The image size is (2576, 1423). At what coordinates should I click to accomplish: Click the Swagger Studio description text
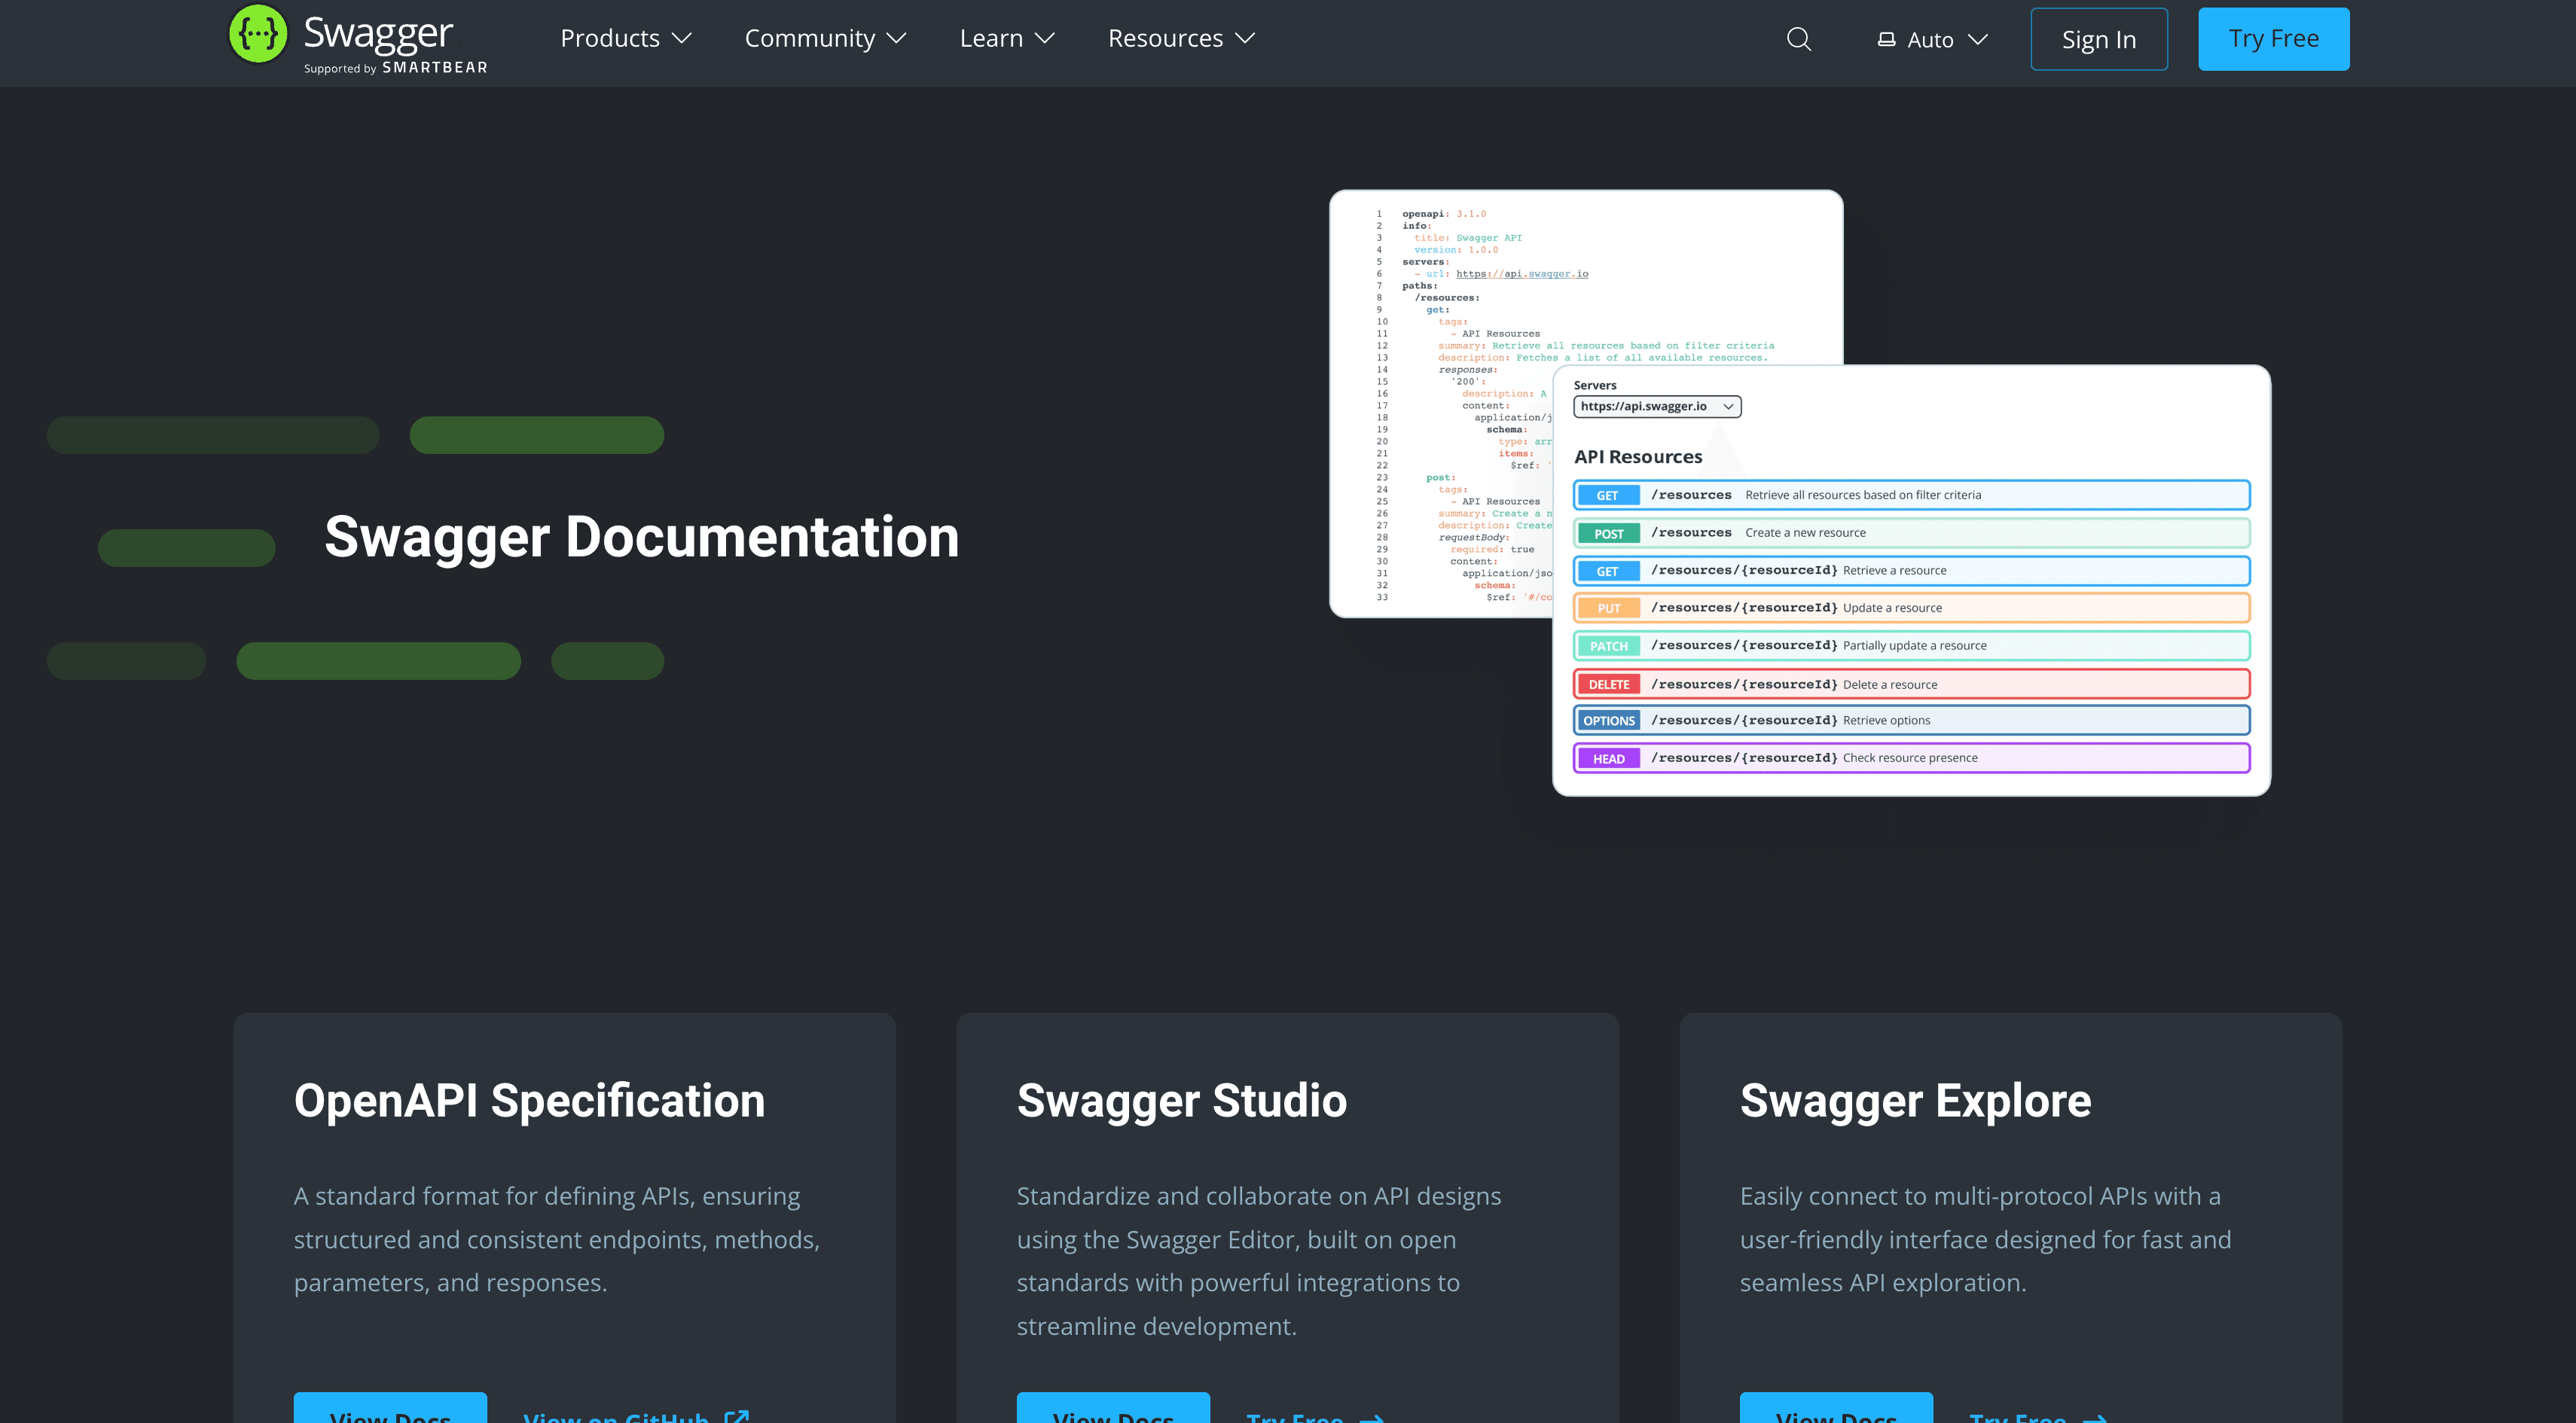[1259, 1261]
